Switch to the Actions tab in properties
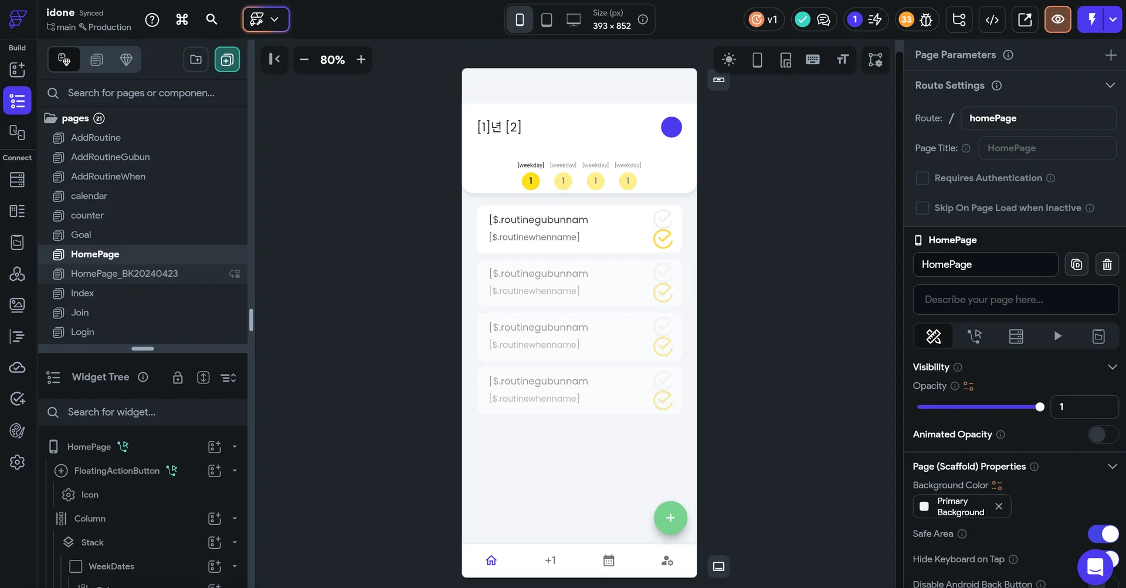Screen dimensions: 1126x588 click(975, 336)
